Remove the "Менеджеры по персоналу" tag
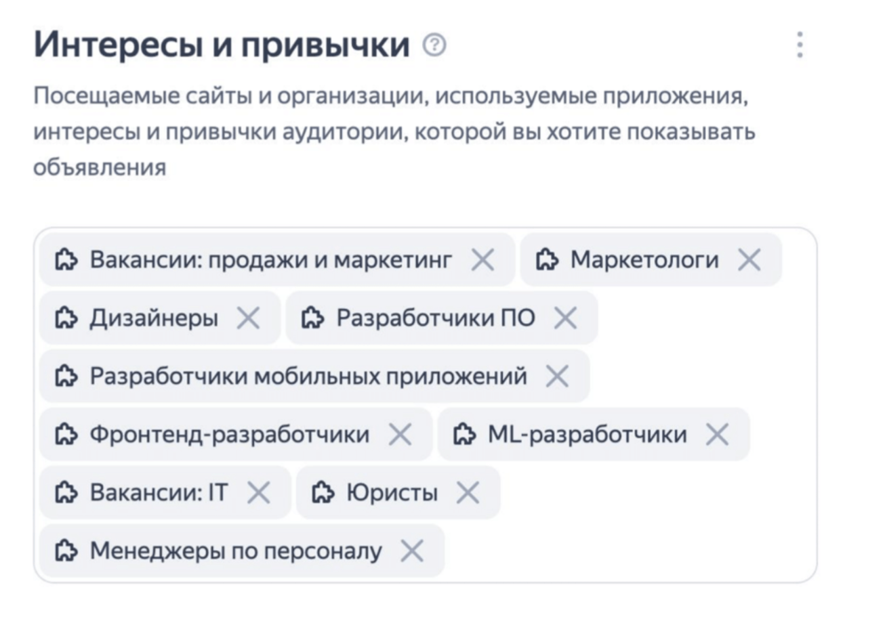 click(x=411, y=551)
